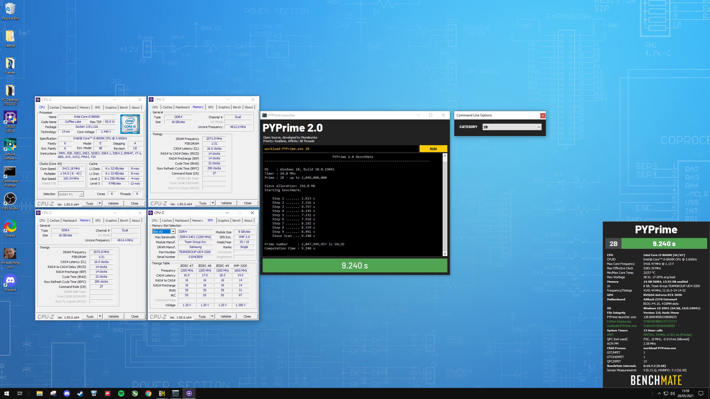This screenshot has height=399, width=710.
Task: Open volume control in system tray
Action: point(673,393)
